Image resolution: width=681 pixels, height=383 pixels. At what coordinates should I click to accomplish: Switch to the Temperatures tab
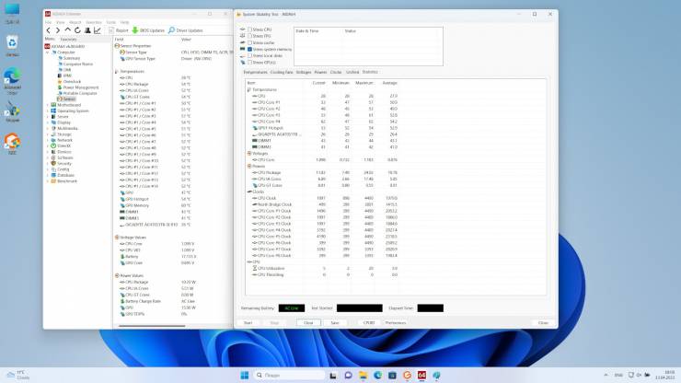(256, 72)
